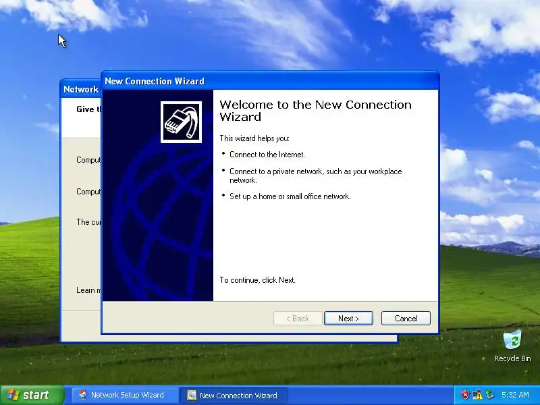Click the Windows flag logo on Start
This screenshot has width=540, height=405.
pos(13,395)
